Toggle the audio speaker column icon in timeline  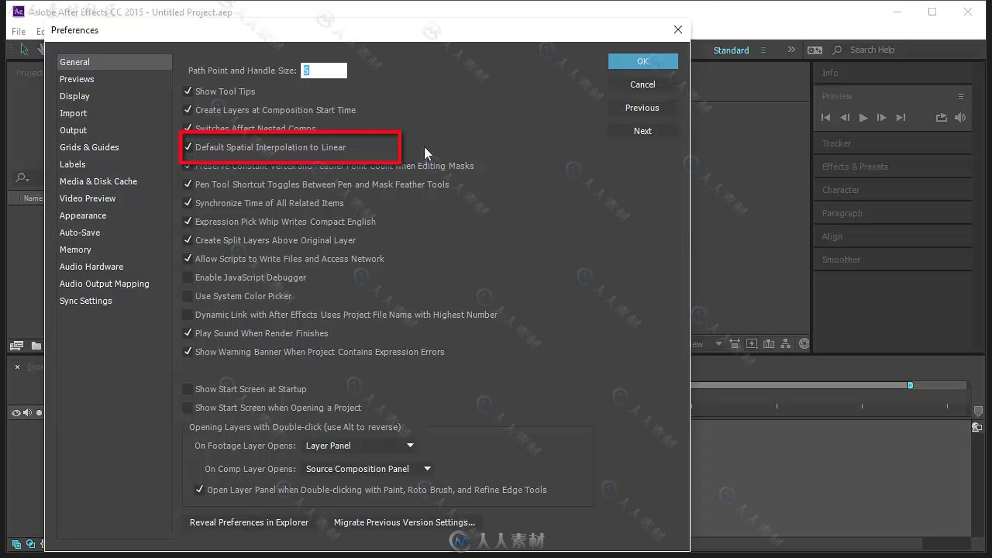27,412
